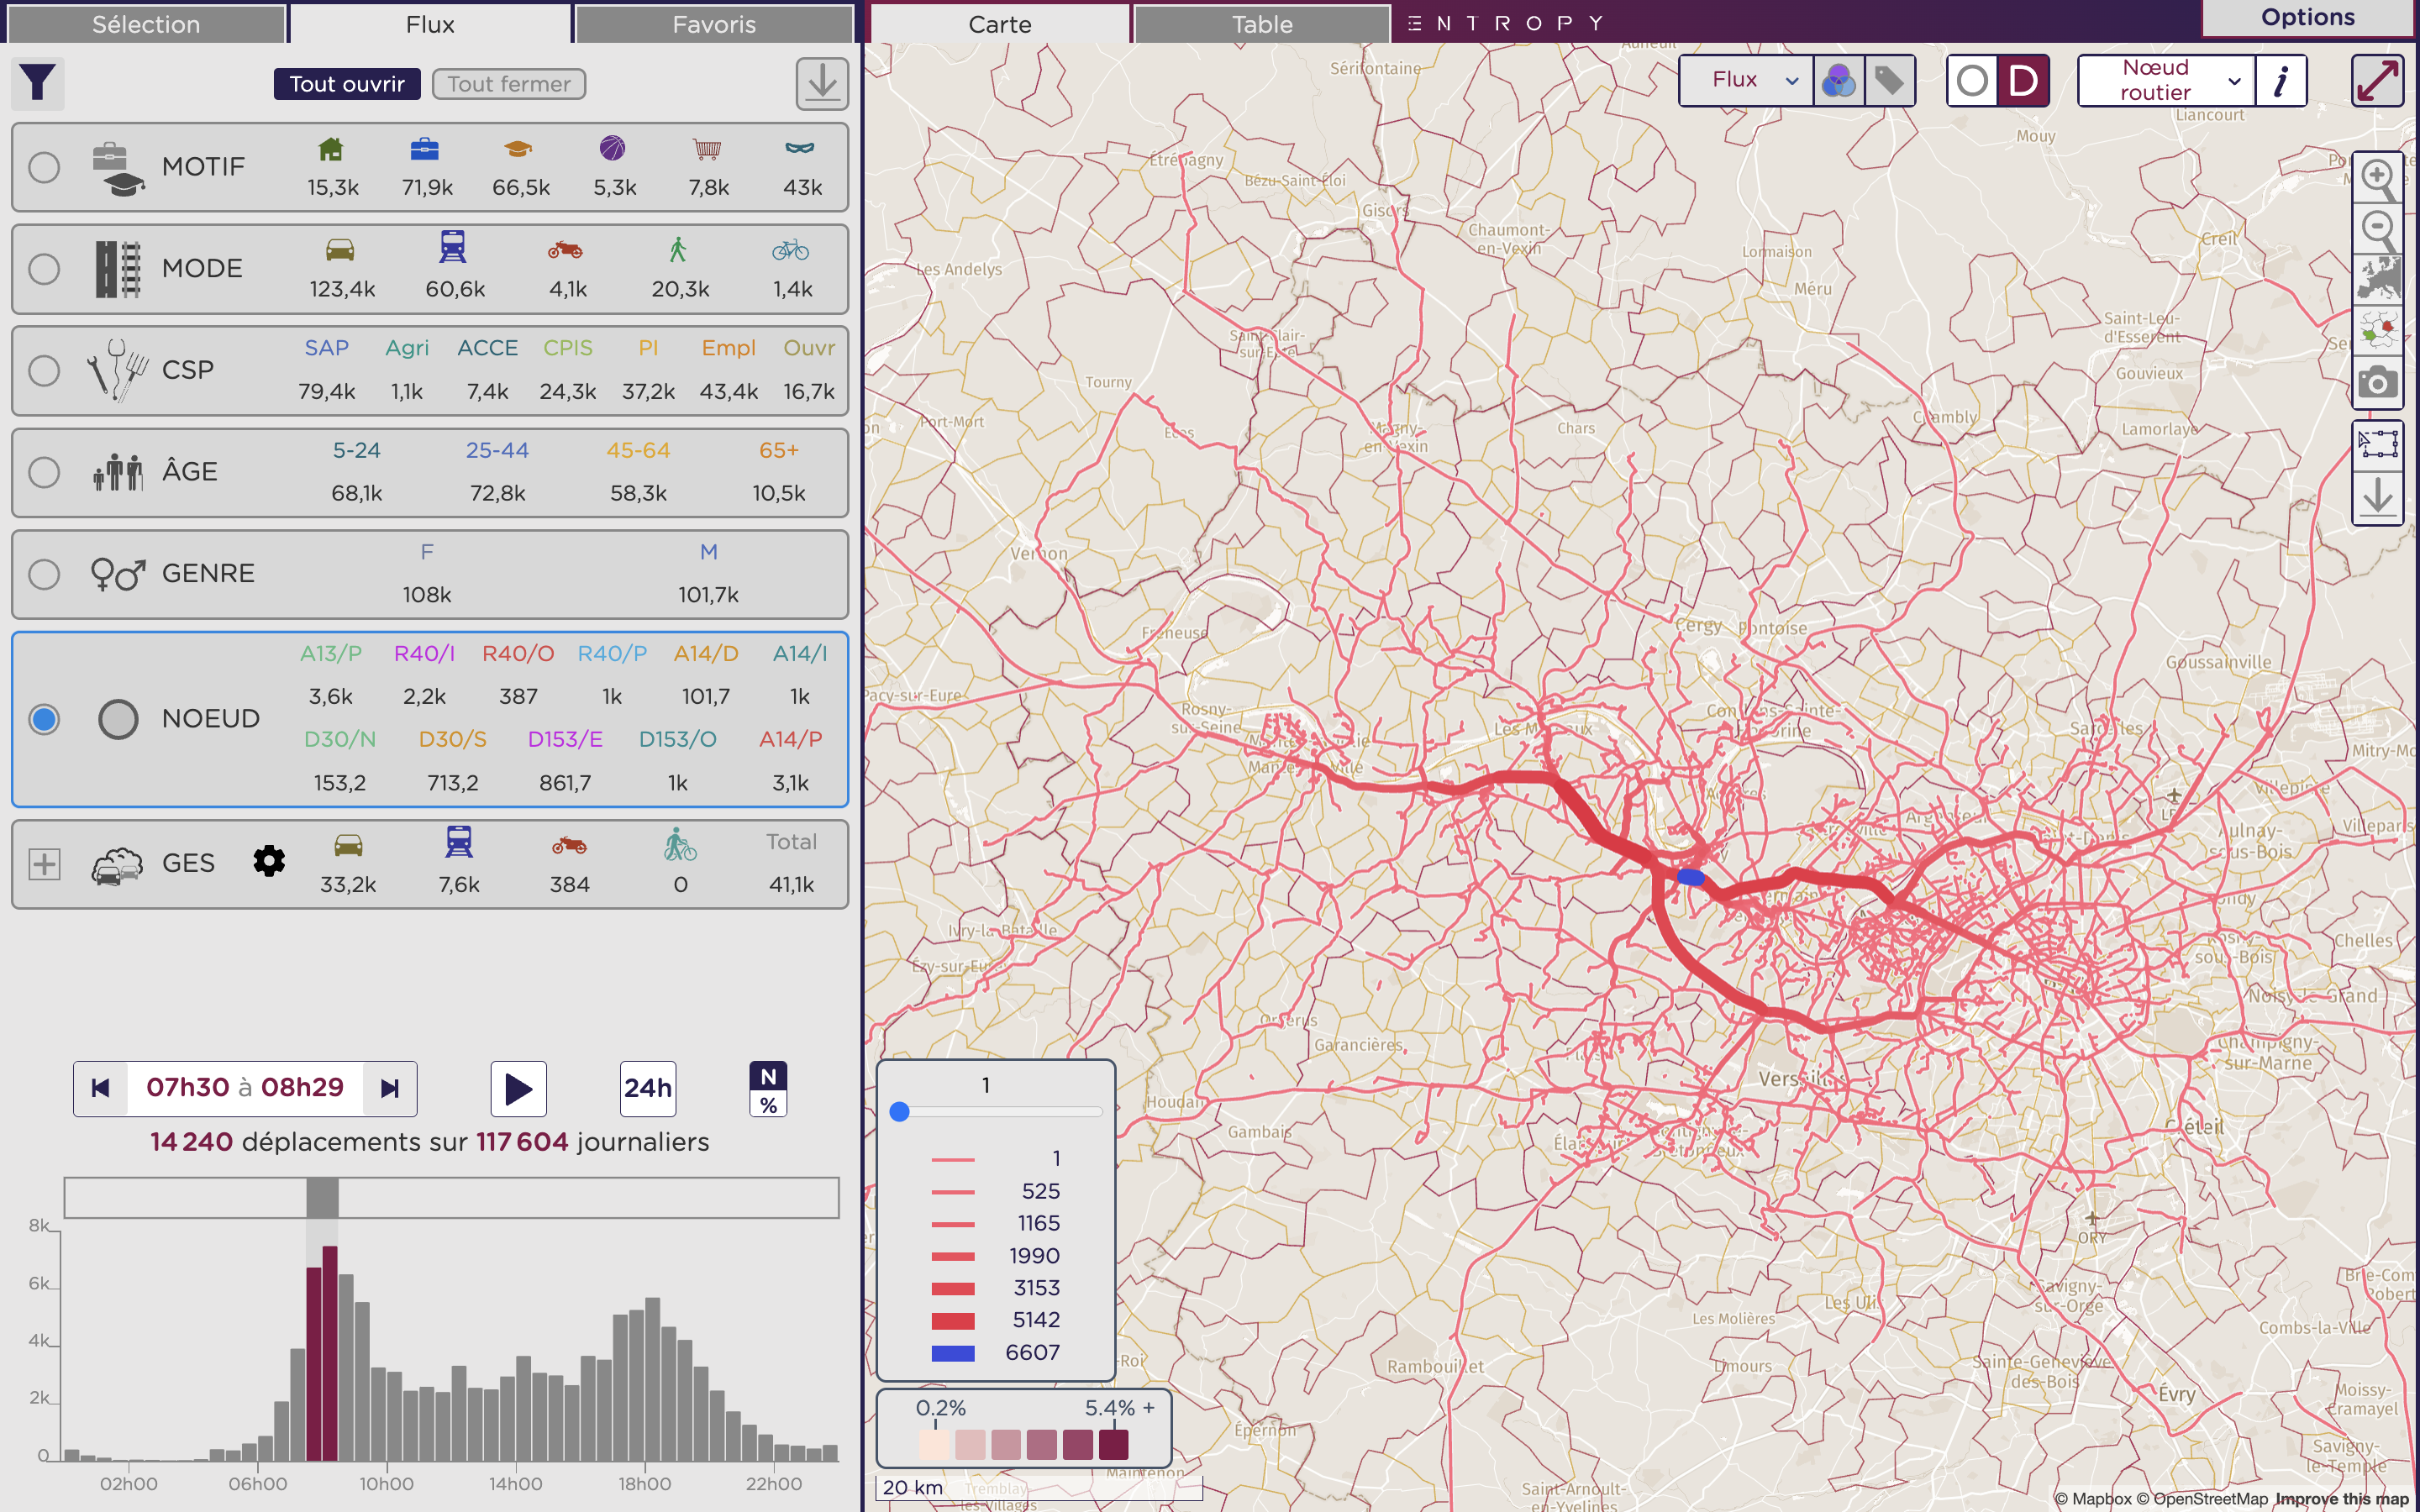Open the Nœud routier dropdown
This screenshot has width=2420, height=1512.
click(2166, 80)
